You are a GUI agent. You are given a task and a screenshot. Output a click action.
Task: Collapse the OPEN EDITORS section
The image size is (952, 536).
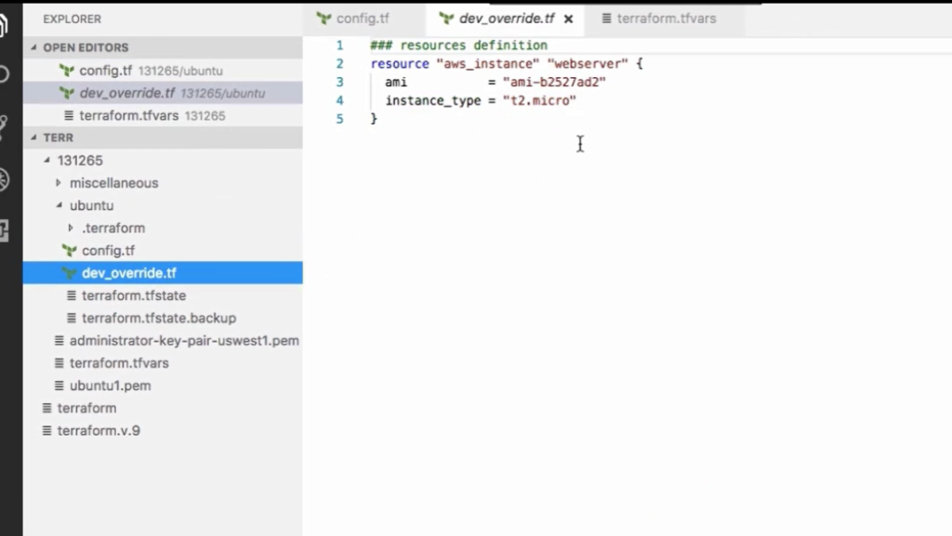tap(33, 47)
